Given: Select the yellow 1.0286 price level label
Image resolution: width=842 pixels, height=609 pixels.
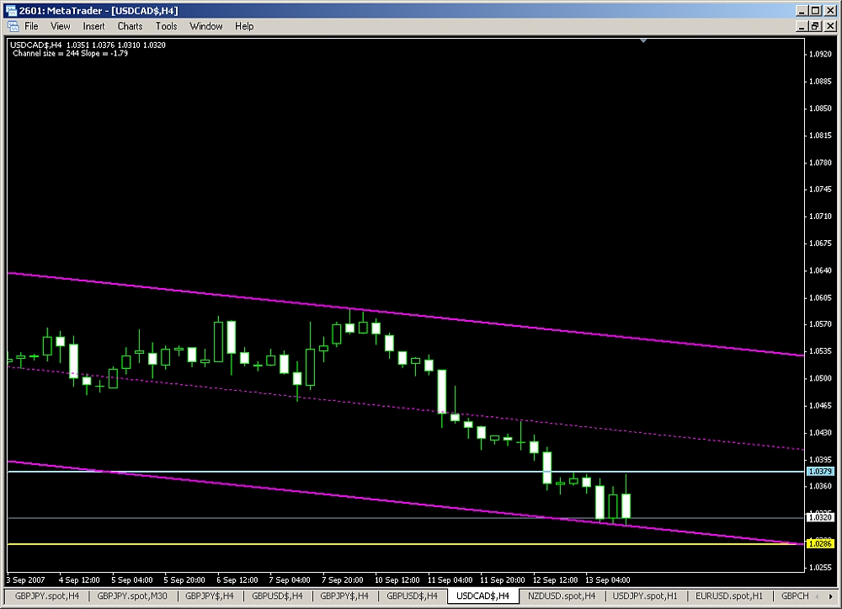Looking at the screenshot, I should (819, 544).
